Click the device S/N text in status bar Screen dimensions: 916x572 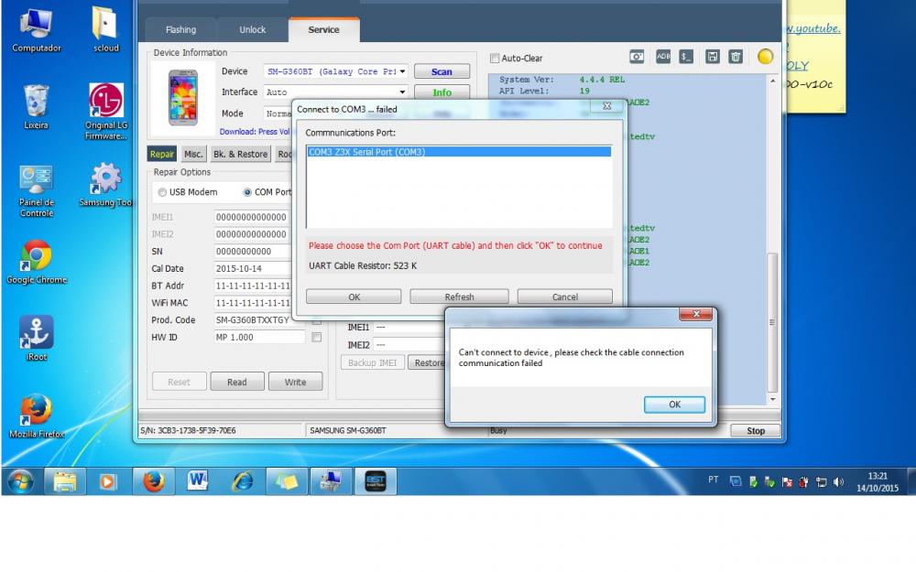[188, 431]
